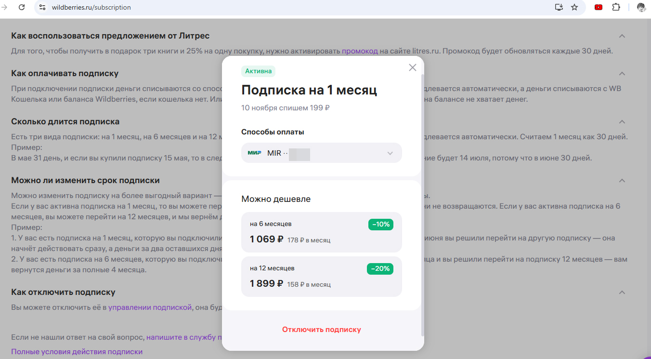Bookmark this page with the star icon
This screenshot has width=651, height=359.
[574, 7]
